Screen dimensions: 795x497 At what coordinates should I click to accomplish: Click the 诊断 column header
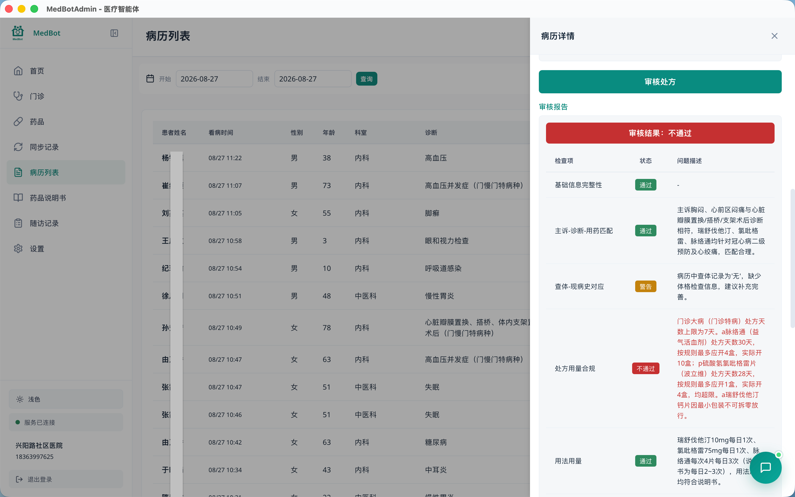[x=431, y=133]
